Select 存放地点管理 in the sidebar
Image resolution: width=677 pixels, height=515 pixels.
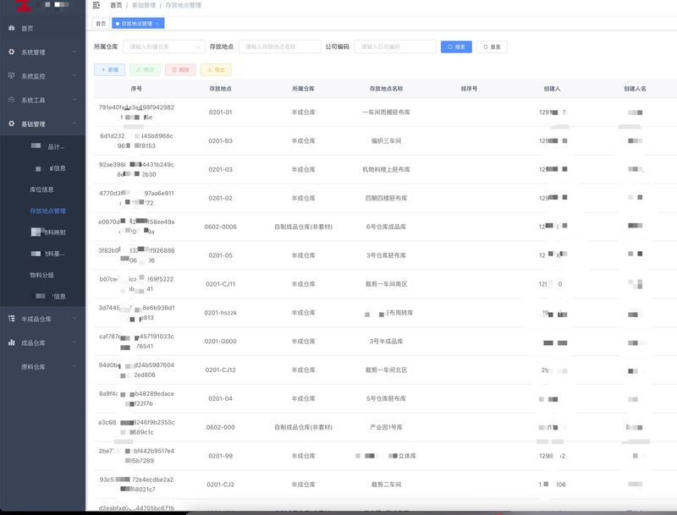[x=48, y=211]
